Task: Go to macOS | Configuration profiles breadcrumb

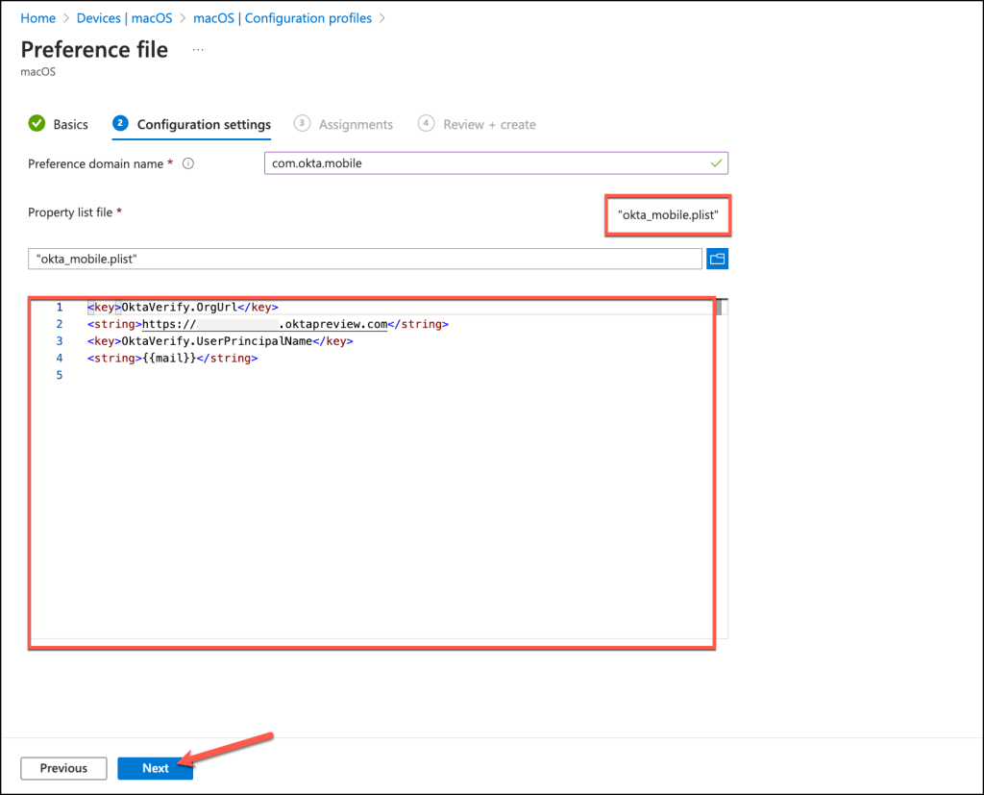Action: 282,18
